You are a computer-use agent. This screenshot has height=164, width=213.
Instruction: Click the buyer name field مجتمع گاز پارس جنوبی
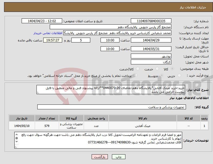(111, 27)
